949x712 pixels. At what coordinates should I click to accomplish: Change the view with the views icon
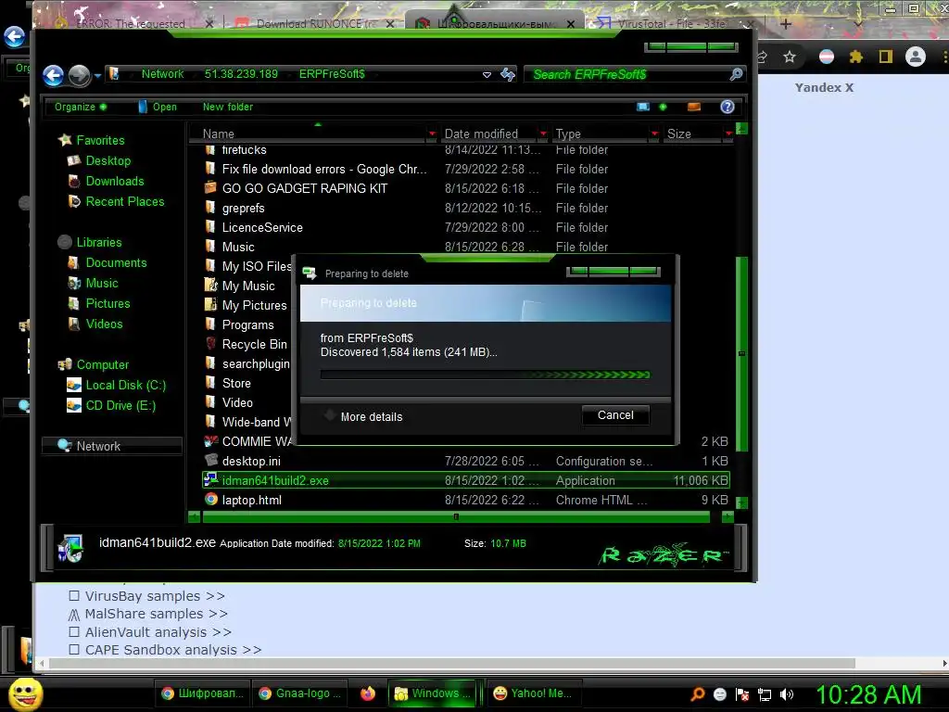643,107
